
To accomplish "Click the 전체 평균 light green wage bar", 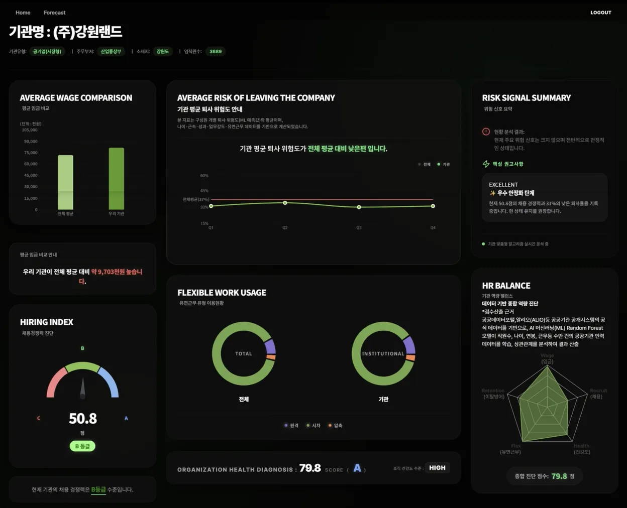I will [65, 182].
